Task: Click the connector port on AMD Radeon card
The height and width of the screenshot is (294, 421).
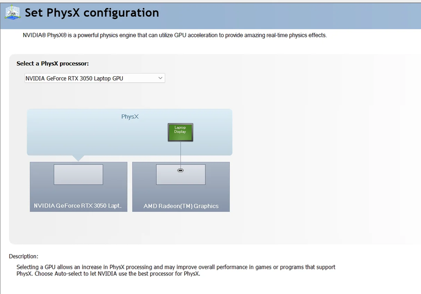Action: (181, 170)
